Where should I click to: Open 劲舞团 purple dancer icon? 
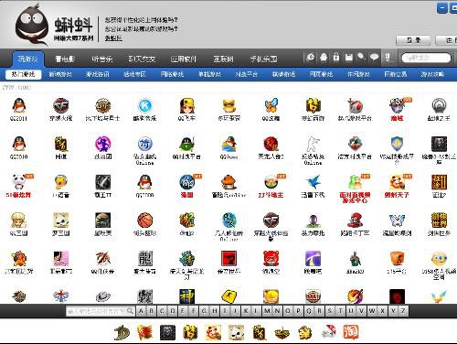(x=102, y=144)
